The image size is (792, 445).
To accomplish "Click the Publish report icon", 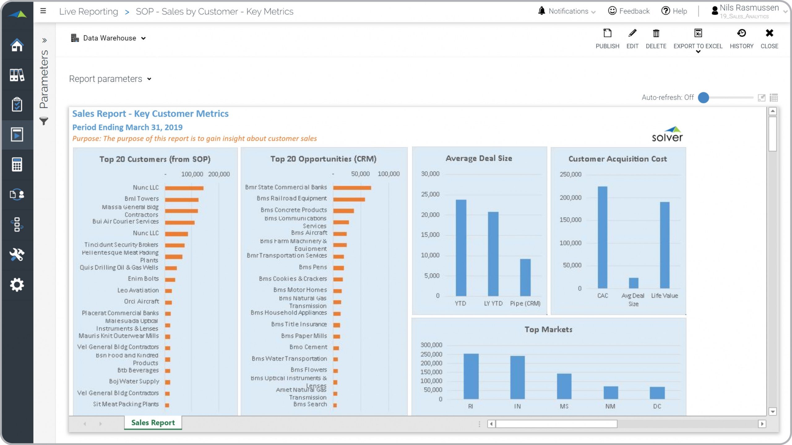I will [607, 33].
